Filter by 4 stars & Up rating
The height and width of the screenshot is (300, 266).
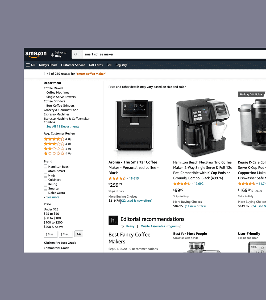[x=57, y=139]
